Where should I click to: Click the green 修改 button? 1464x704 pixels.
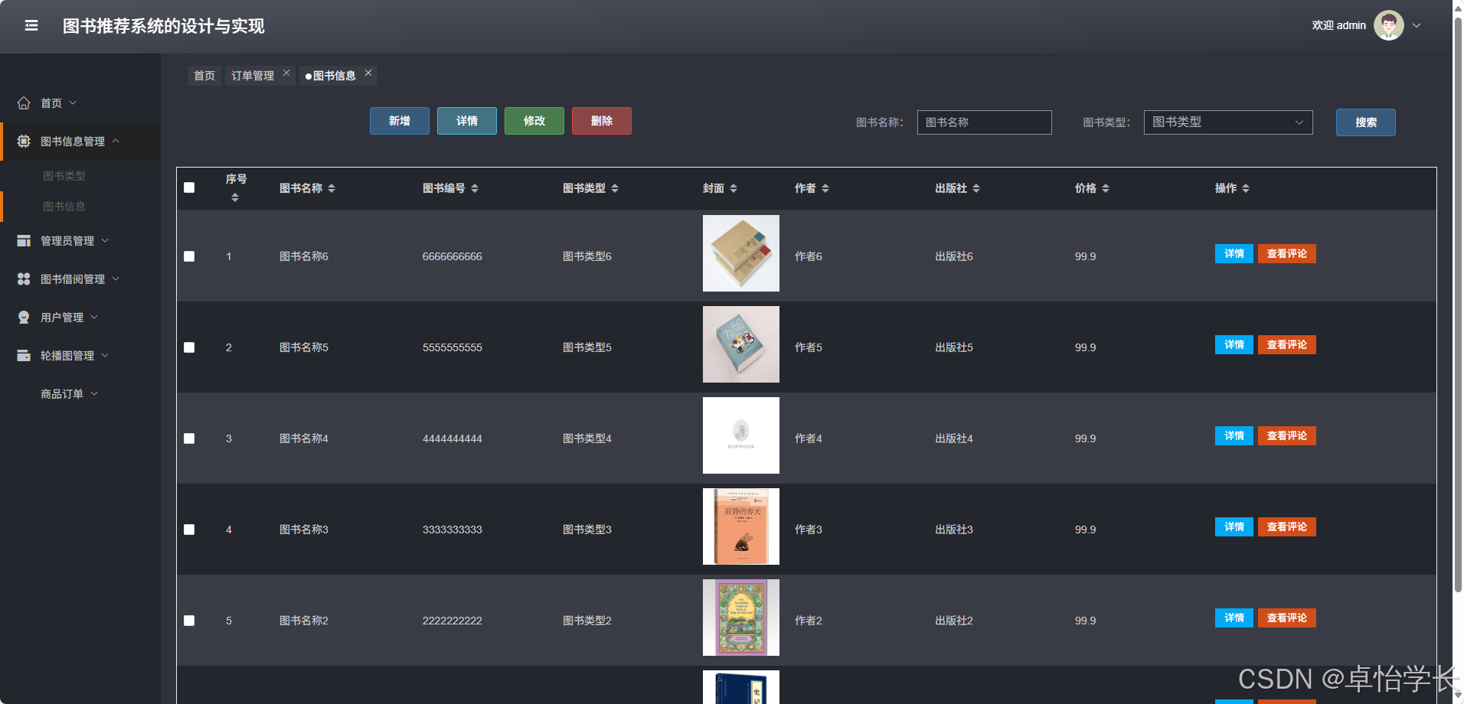(x=534, y=121)
